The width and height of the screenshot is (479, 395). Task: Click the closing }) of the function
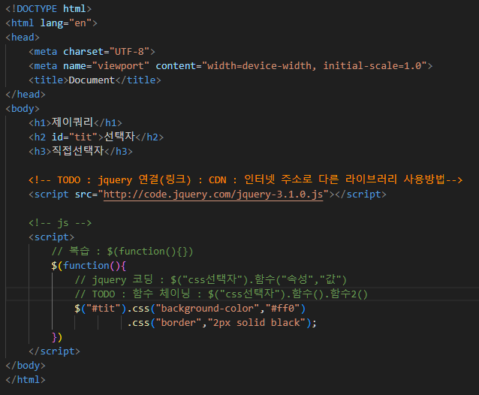[57, 337]
